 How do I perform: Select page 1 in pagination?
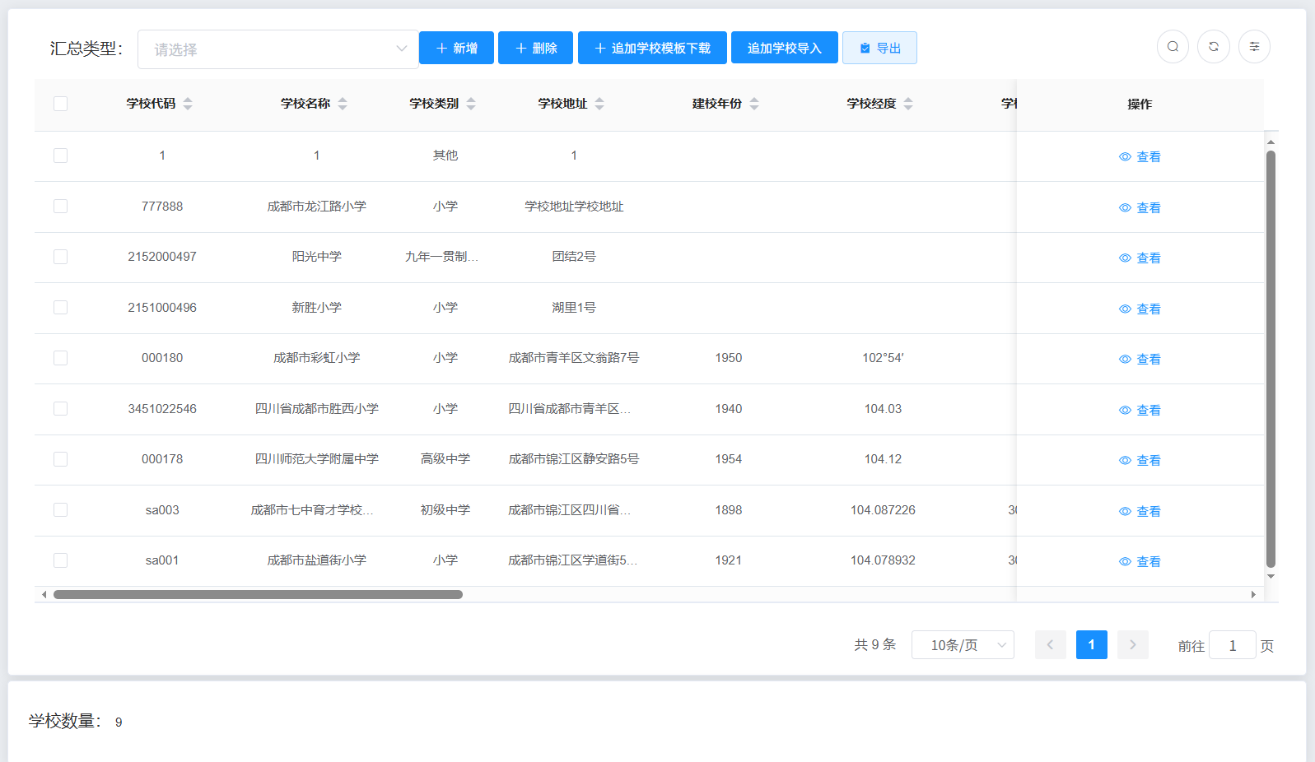1091,645
